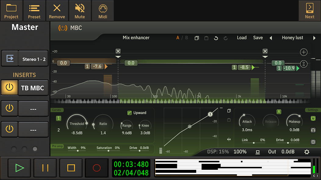Image resolution: width=321 pixels, height=180 pixels.
Task: Load a preset with the Load button
Action: tap(242, 38)
